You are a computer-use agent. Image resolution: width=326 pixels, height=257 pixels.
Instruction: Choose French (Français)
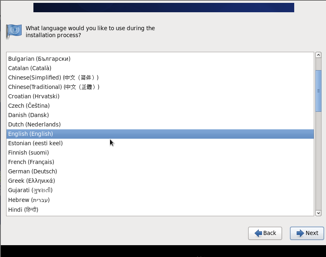tap(160, 162)
